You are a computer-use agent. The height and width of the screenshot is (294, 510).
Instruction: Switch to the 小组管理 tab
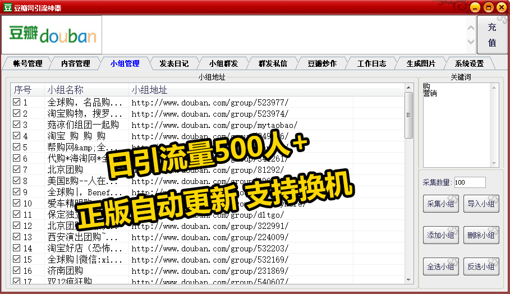[x=125, y=63]
